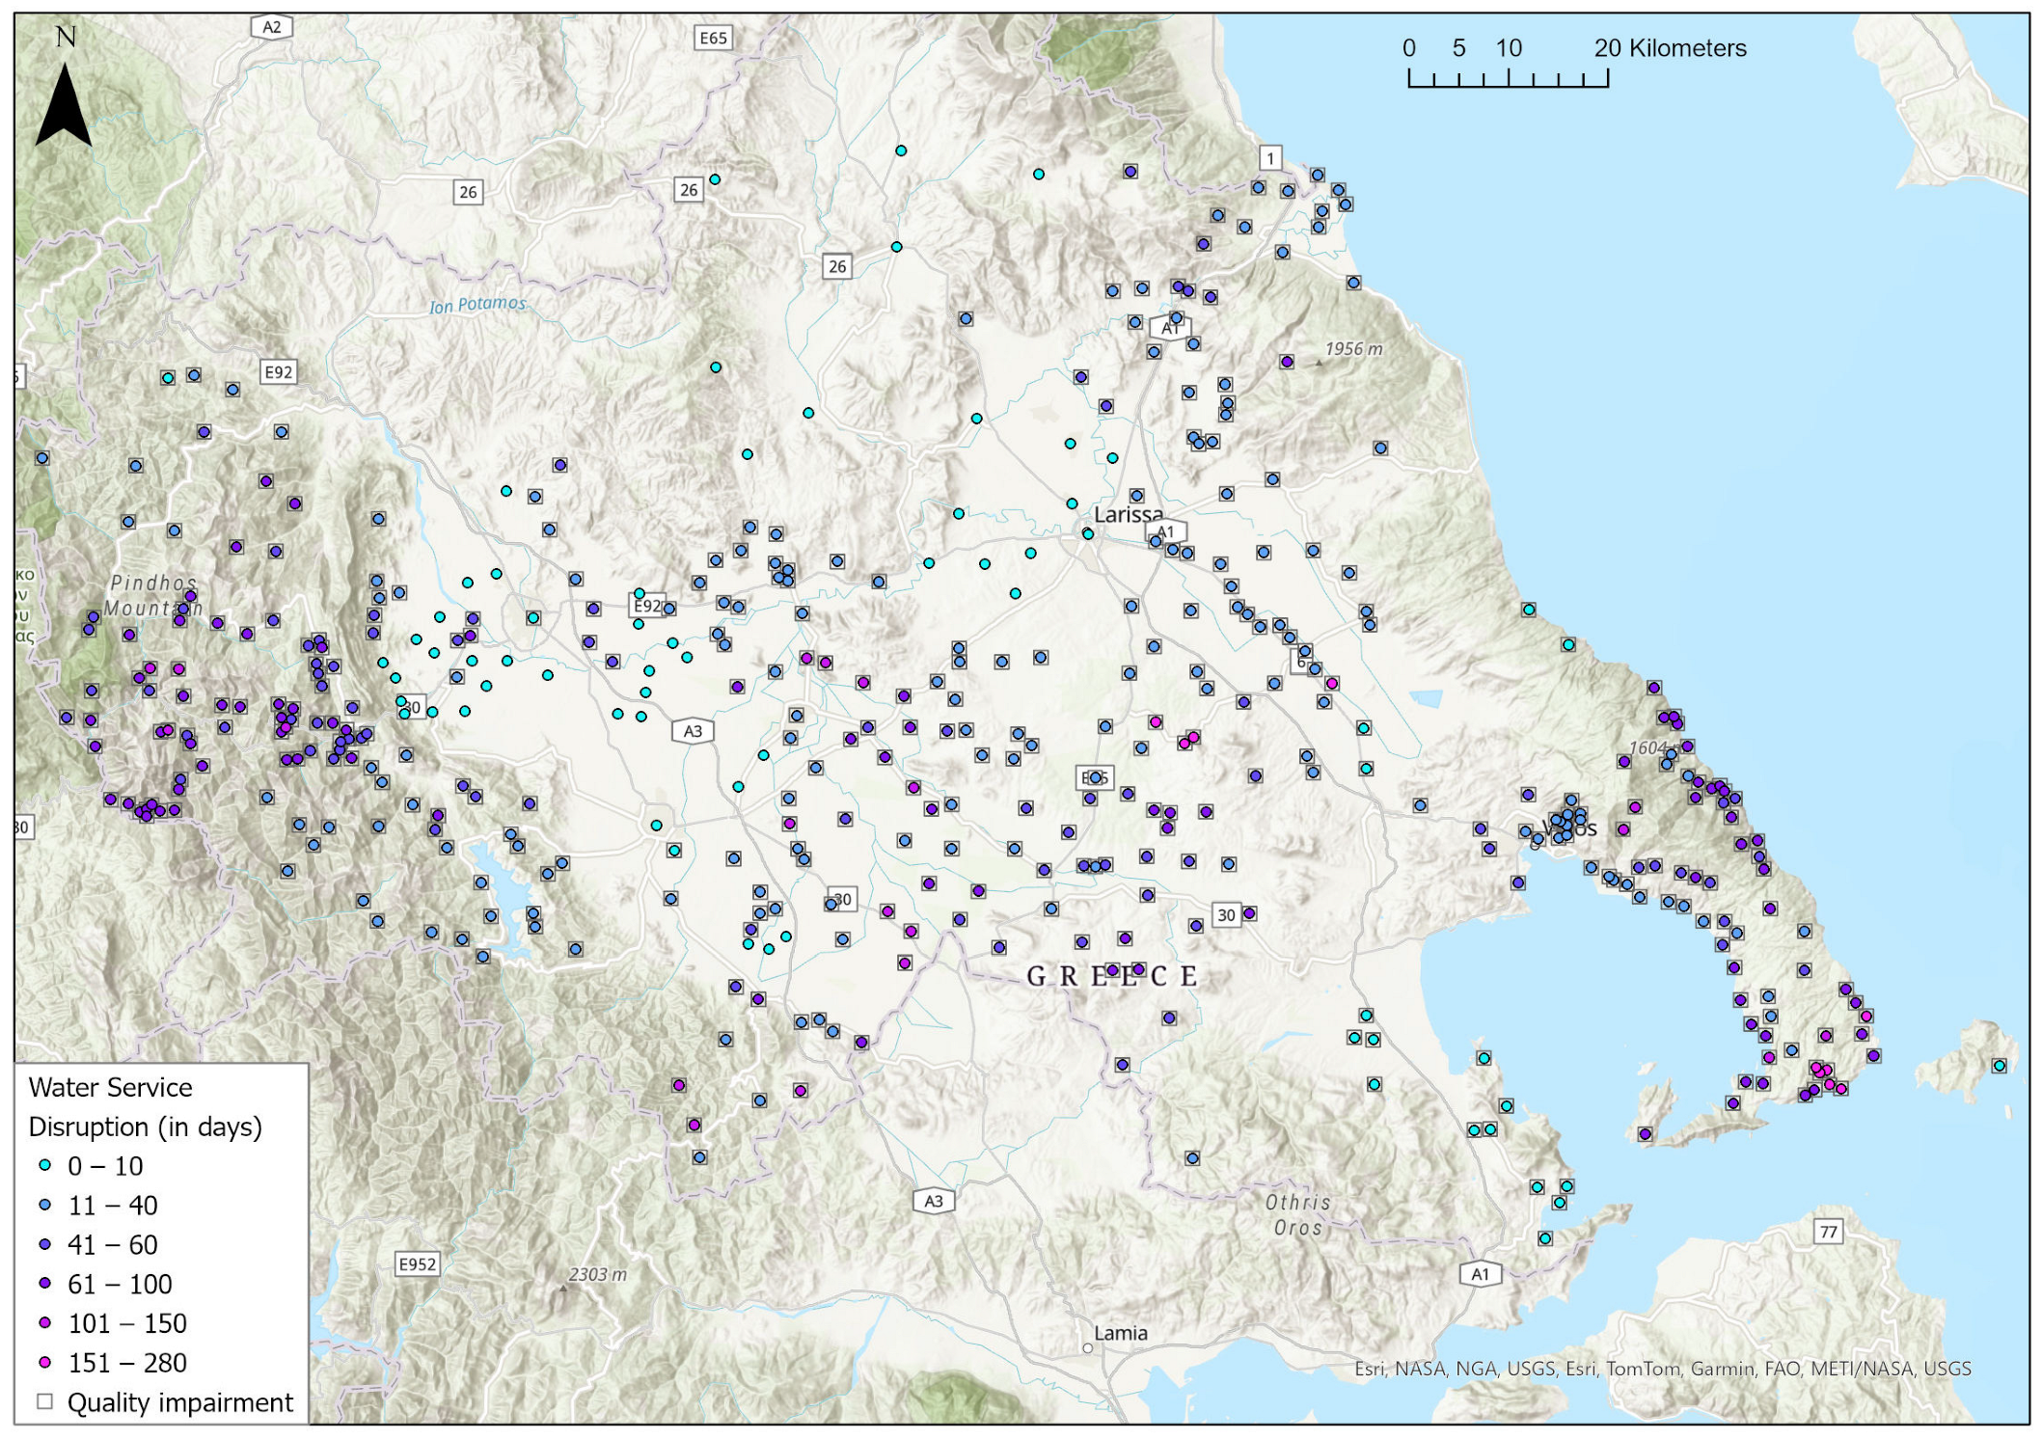Click the Esri attribution text
This screenshot has height=1439, width=2042.
tap(1662, 1368)
